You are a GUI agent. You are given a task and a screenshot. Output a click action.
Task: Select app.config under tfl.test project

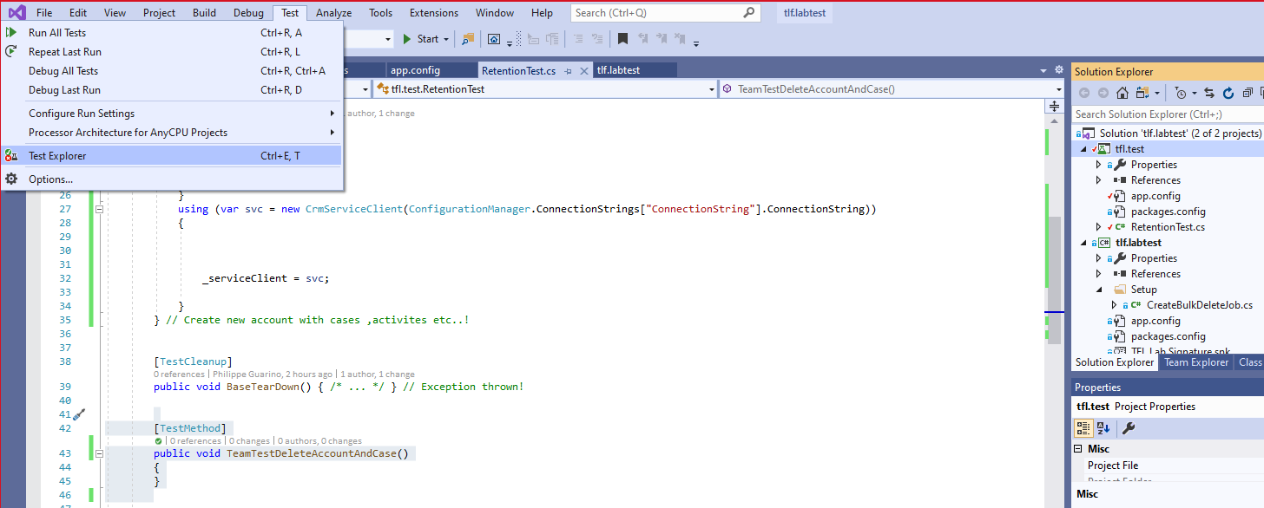point(1155,196)
